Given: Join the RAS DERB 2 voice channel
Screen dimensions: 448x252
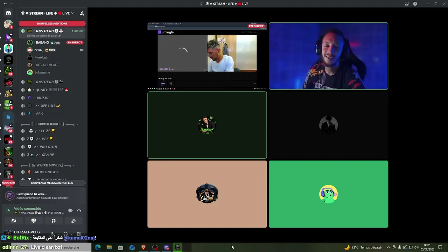Looking at the screenshot, I should click(x=52, y=82).
